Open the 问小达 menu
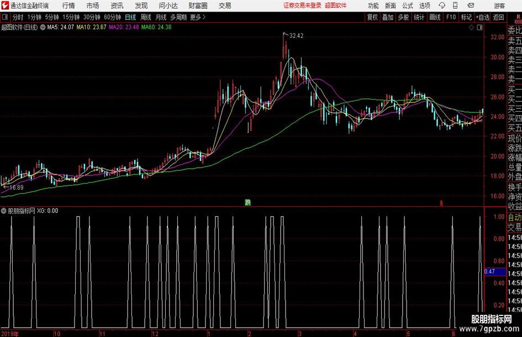This screenshot has height=337, width=522. [168, 6]
